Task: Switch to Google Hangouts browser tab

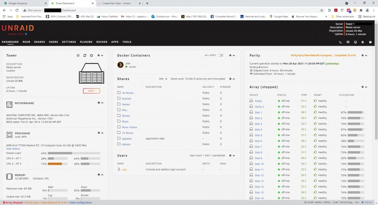Action: pos(25,3)
